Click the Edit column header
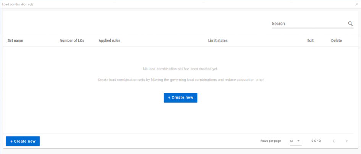361x154 pixels. [310, 40]
